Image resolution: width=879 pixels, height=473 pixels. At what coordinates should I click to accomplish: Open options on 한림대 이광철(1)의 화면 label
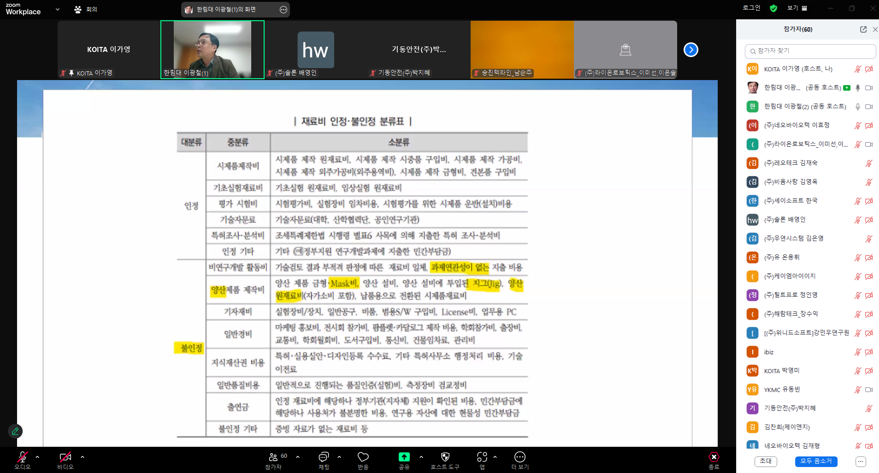[x=283, y=10]
